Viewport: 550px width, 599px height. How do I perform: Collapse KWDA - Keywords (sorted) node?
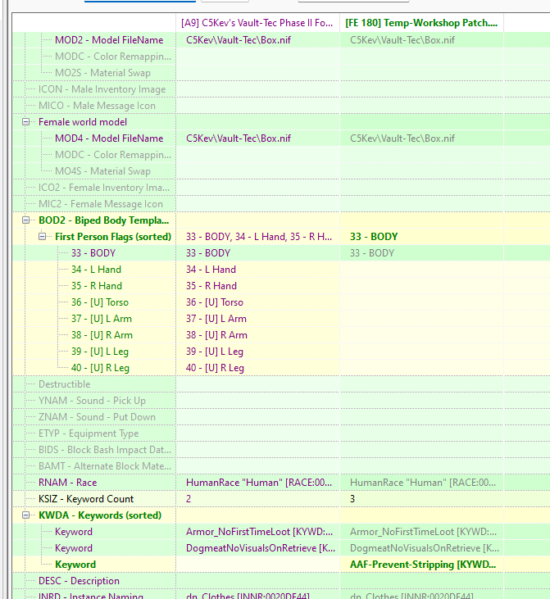(x=25, y=515)
